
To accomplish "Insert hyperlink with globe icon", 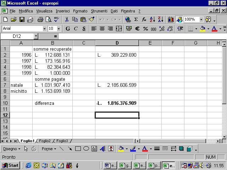I will pyautogui.click(x=128, y=19).
